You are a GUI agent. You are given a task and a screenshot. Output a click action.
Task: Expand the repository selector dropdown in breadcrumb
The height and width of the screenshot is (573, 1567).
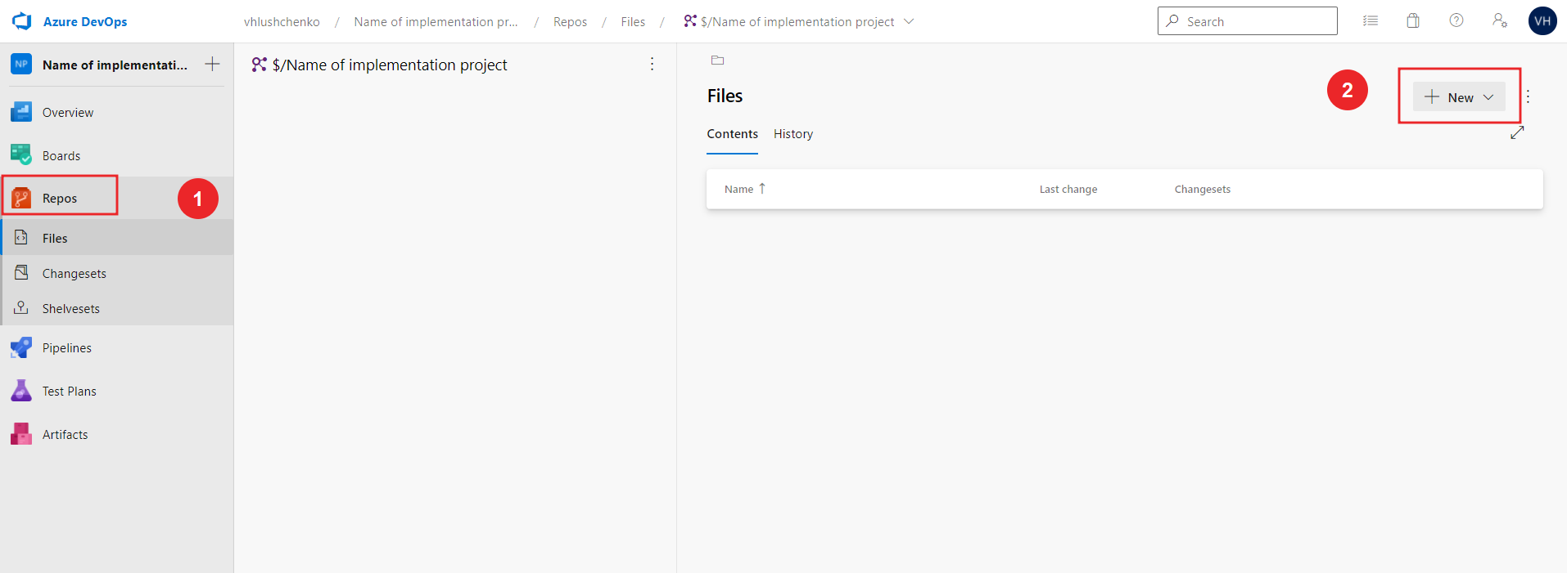tap(909, 21)
